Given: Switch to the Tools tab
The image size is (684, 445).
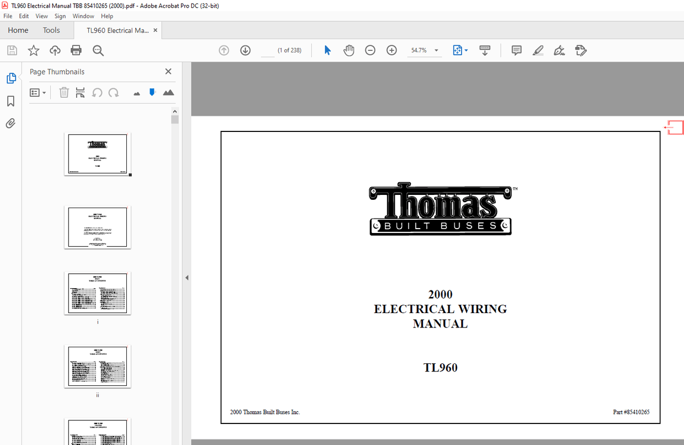Looking at the screenshot, I should pos(51,30).
